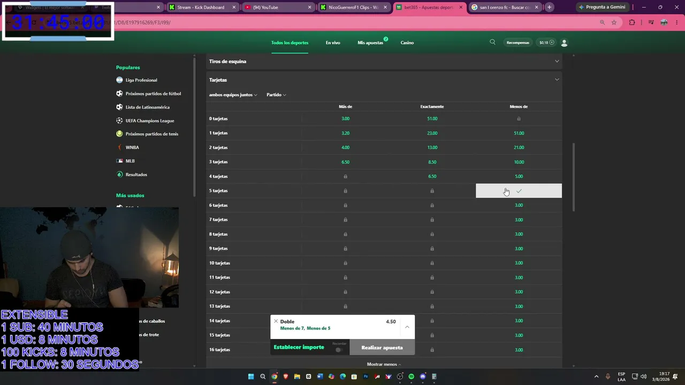Open the Chrome extensions puzzle icon
685x385 pixels.
(x=632, y=22)
